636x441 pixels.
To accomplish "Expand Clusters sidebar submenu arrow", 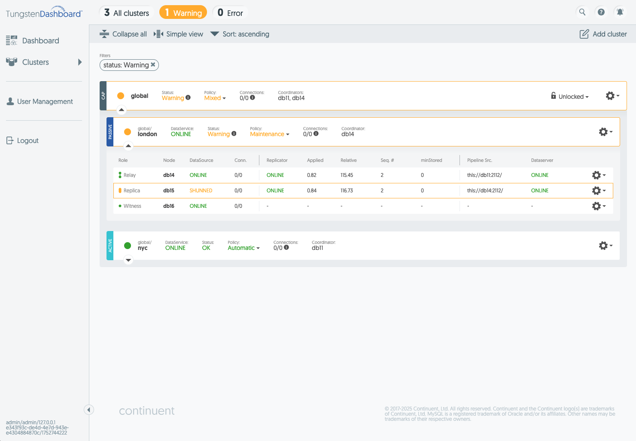I will (x=80, y=62).
